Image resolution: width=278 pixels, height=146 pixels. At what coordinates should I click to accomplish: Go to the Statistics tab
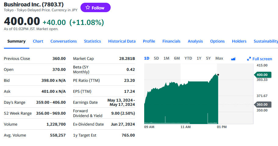click(92, 41)
